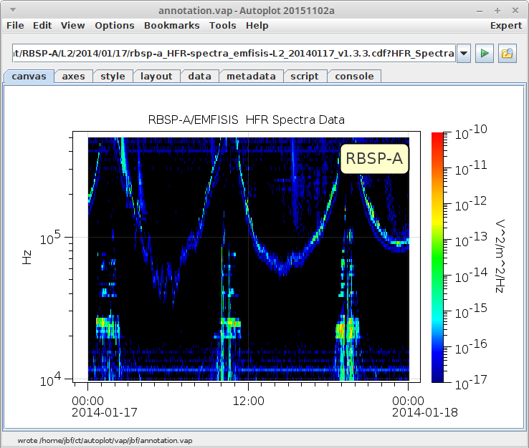Viewport: 529px width, 448px height.
Task: Open the View menu
Action: click(72, 26)
